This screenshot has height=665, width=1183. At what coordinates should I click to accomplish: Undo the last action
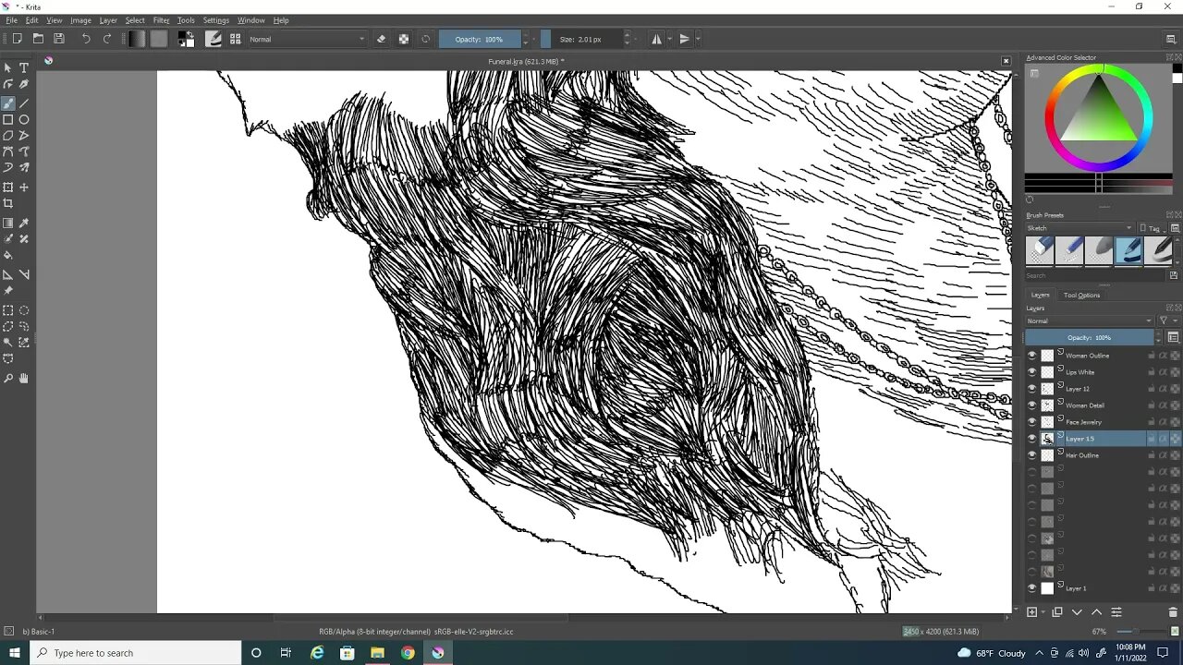point(86,39)
